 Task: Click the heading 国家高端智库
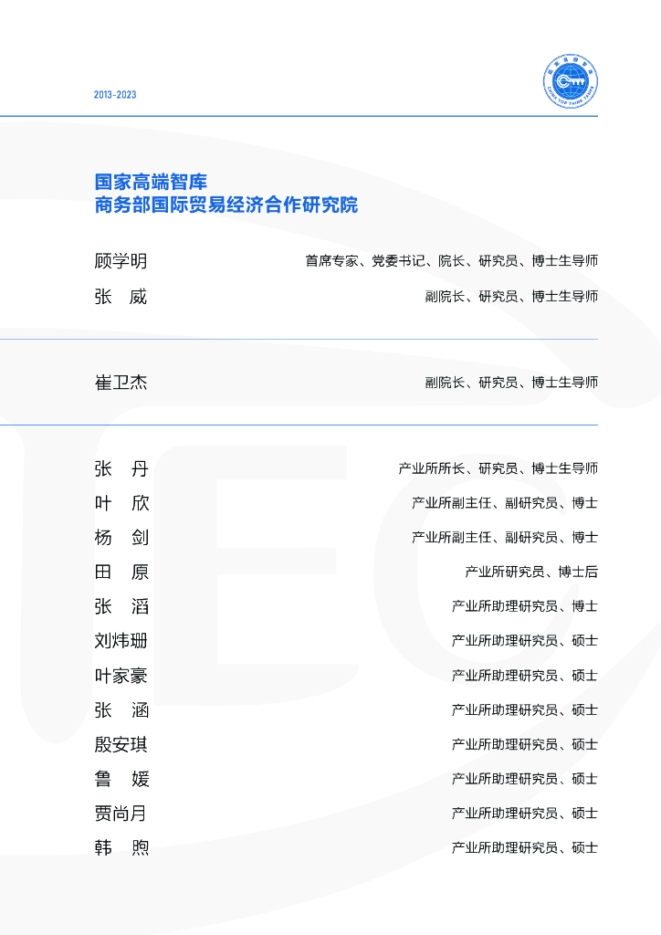tap(151, 182)
